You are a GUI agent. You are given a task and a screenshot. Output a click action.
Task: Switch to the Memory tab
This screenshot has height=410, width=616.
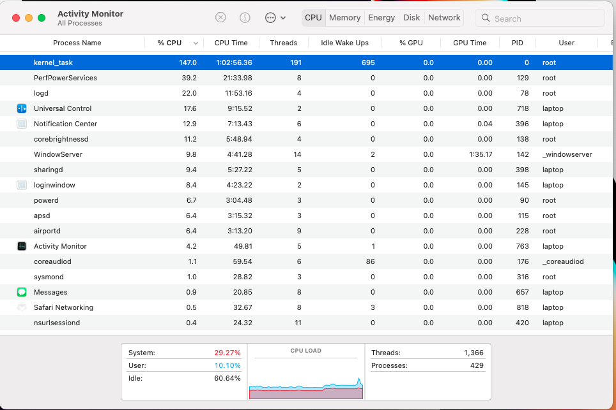(x=344, y=18)
